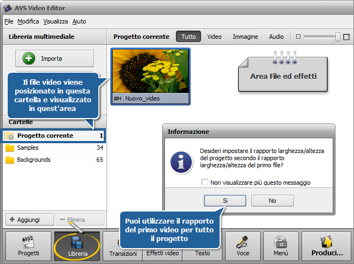The width and height of the screenshot is (354, 264).
Task: Click the Importa button
Action: (55, 58)
